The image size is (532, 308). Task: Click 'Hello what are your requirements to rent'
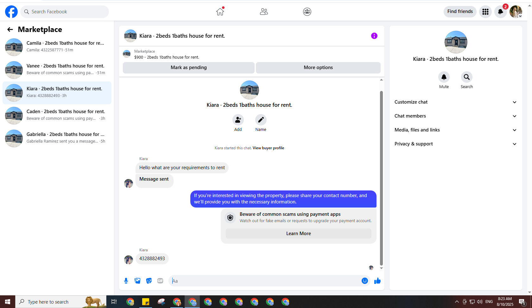tap(182, 168)
